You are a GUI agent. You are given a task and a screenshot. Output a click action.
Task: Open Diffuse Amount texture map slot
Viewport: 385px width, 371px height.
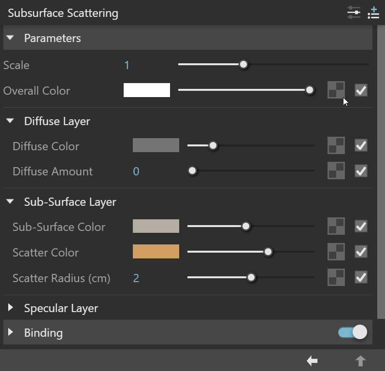click(x=336, y=171)
